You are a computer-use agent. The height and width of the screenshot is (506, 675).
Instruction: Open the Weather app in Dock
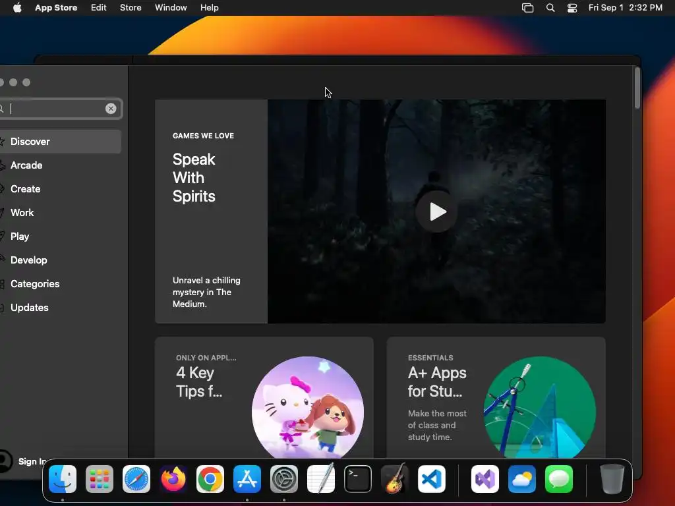[x=522, y=479]
